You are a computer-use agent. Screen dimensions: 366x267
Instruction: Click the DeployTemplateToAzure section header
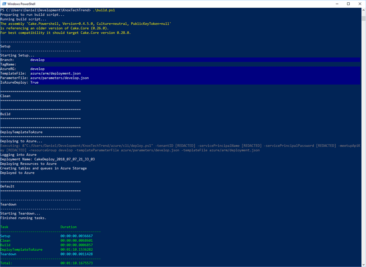21,132
